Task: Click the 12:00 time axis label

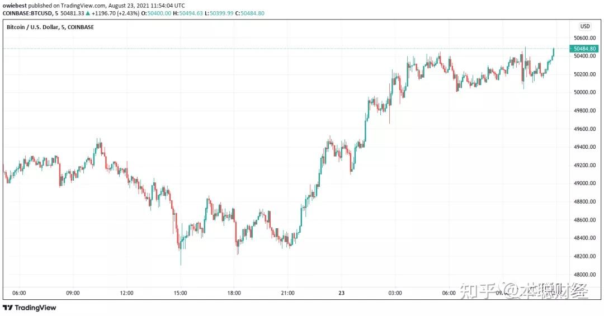Action: click(x=127, y=293)
